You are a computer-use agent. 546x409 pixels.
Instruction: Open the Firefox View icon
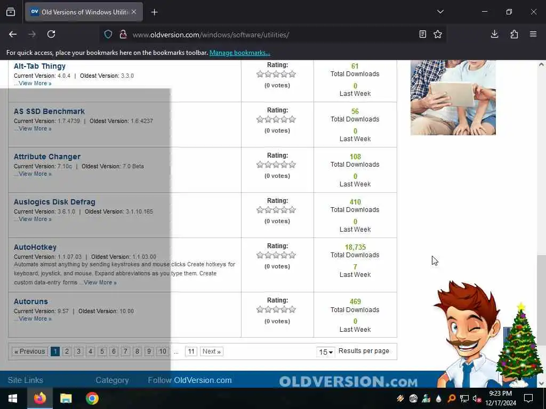(11, 12)
